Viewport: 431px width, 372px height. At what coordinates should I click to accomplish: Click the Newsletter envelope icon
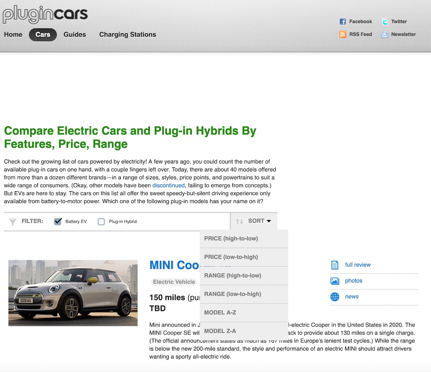point(385,34)
